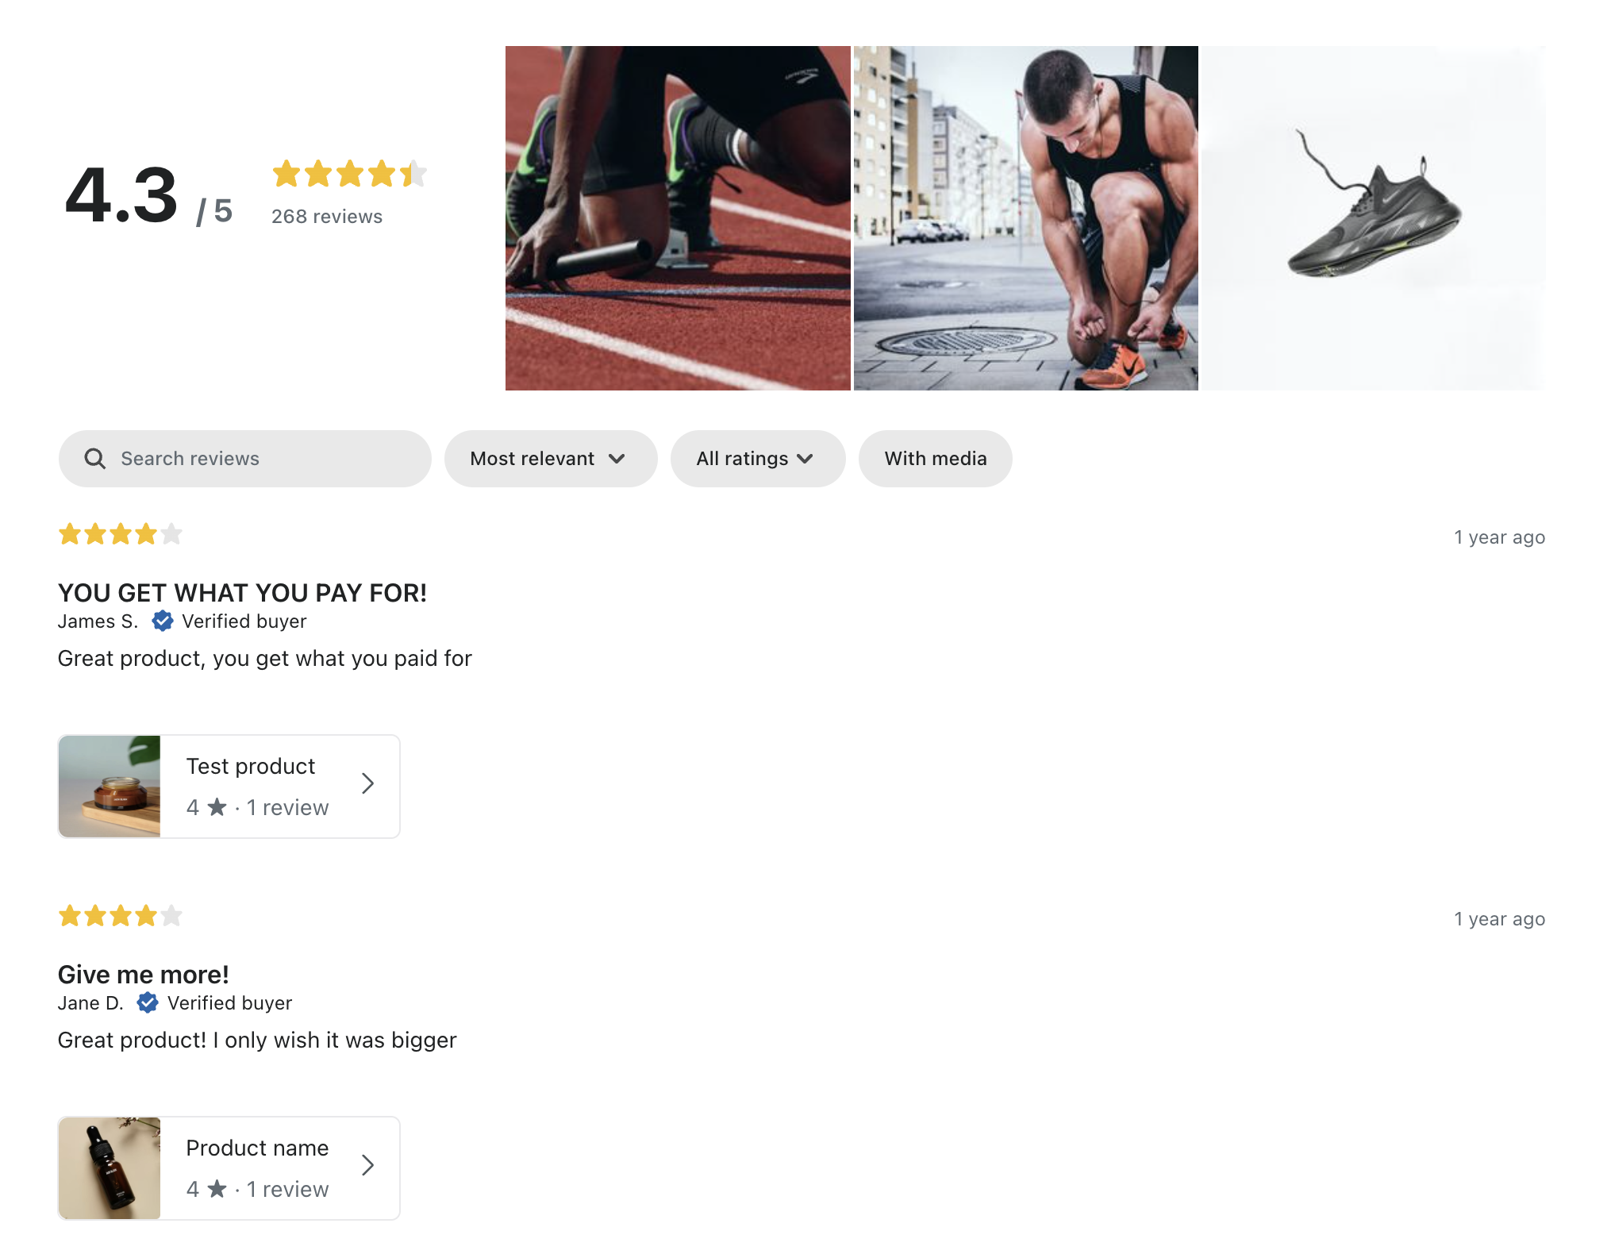
Task: Click the 268 reviews count text
Action: coord(327,217)
